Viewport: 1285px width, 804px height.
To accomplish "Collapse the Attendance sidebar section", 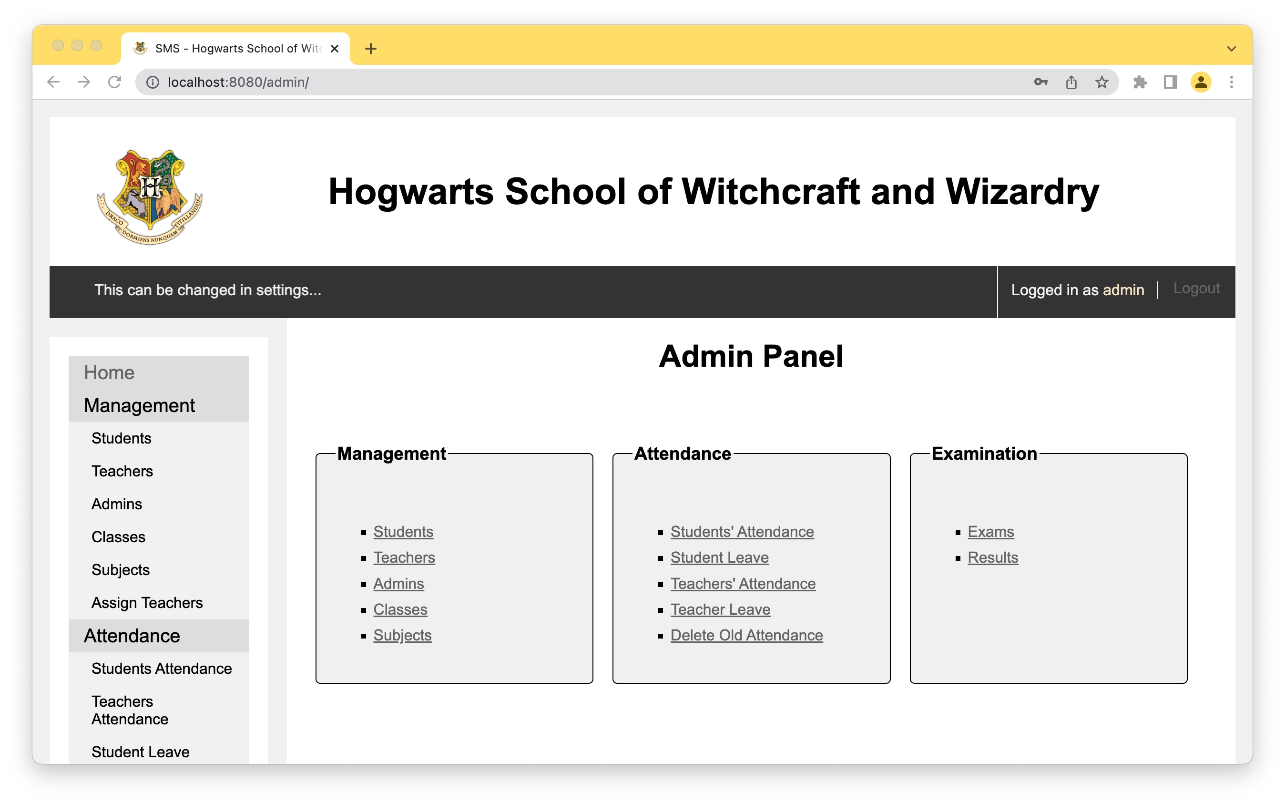I will tap(132, 636).
